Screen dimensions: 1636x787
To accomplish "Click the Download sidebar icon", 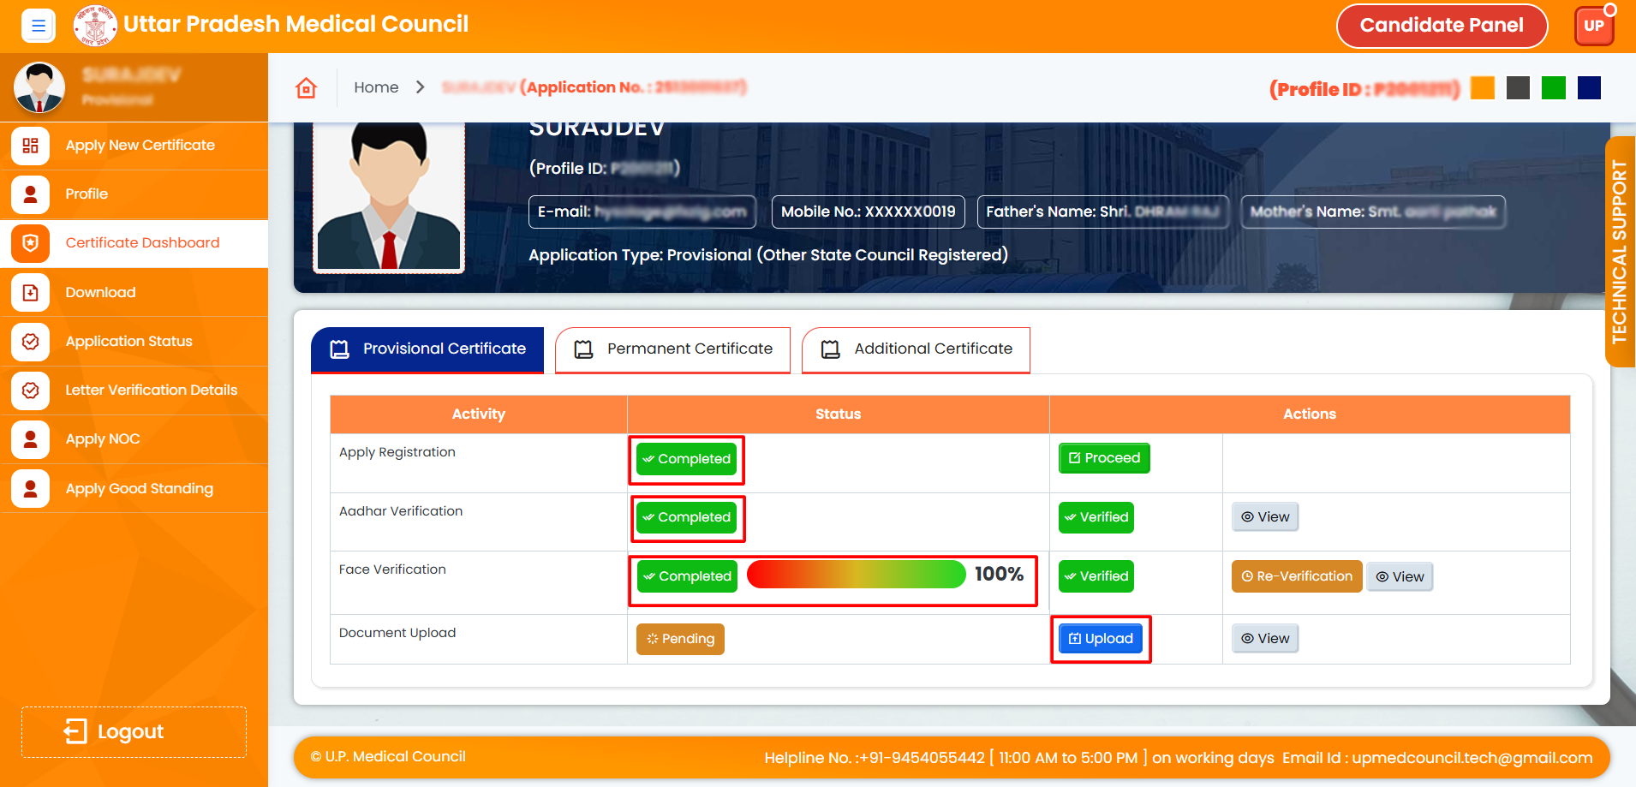I will [30, 293].
